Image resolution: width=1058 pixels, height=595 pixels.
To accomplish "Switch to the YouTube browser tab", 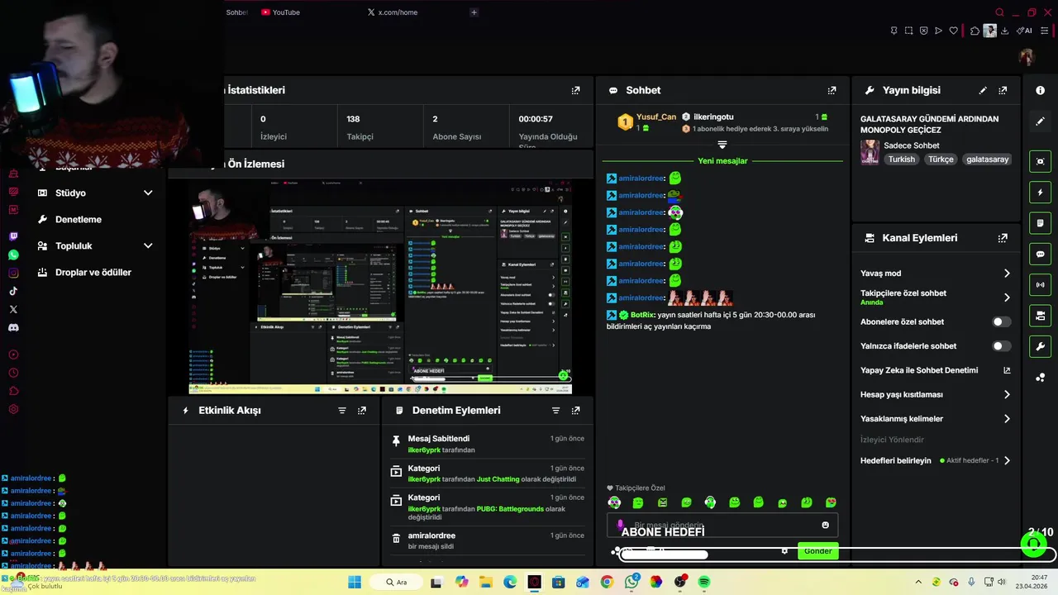I will click(x=280, y=12).
